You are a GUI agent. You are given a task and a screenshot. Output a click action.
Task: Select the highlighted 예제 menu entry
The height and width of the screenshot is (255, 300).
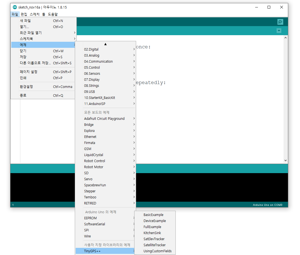tap(44, 45)
